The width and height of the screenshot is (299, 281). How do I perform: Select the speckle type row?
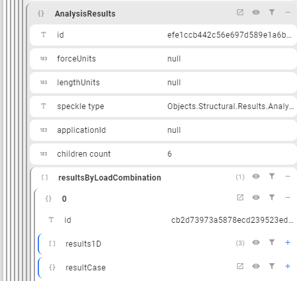click(x=163, y=106)
